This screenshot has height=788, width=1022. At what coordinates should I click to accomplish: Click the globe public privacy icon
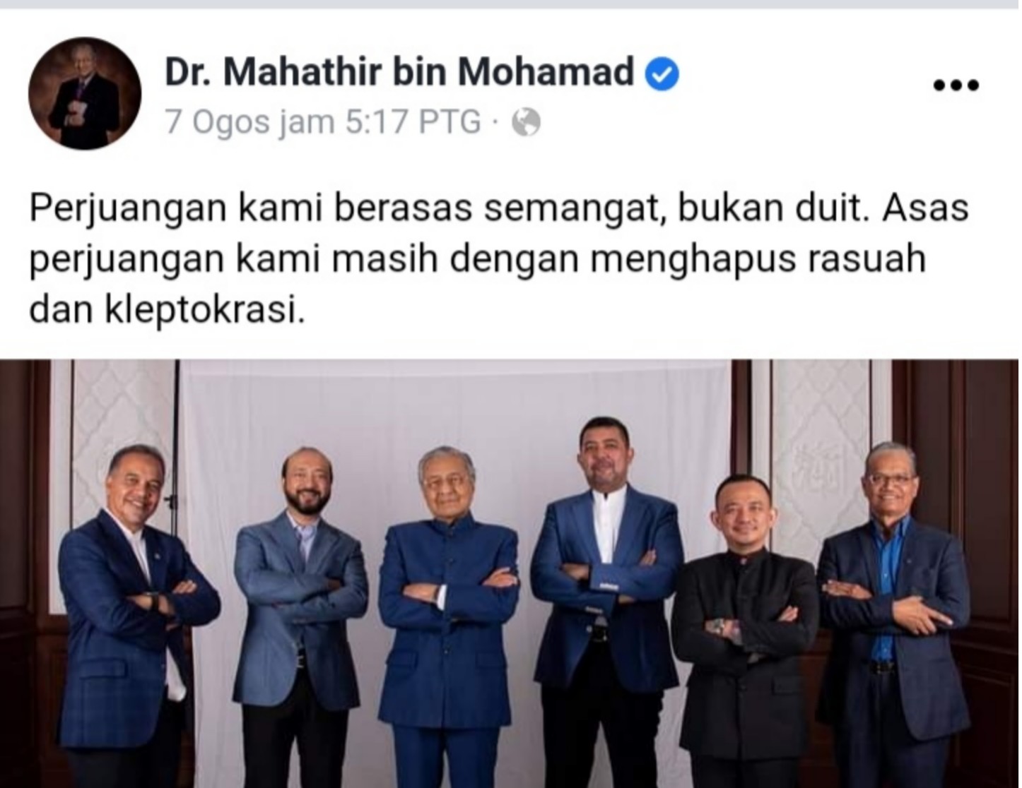[526, 123]
